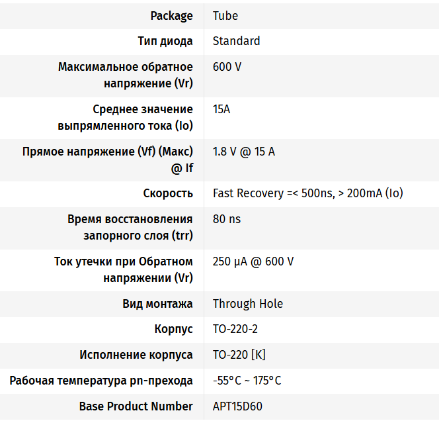This screenshot has height=421, width=439.
Task: Click the 'Прямое напряжение (Vf) (Макс) @ If' label
Action: pyautogui.click(x=108, y=160)
